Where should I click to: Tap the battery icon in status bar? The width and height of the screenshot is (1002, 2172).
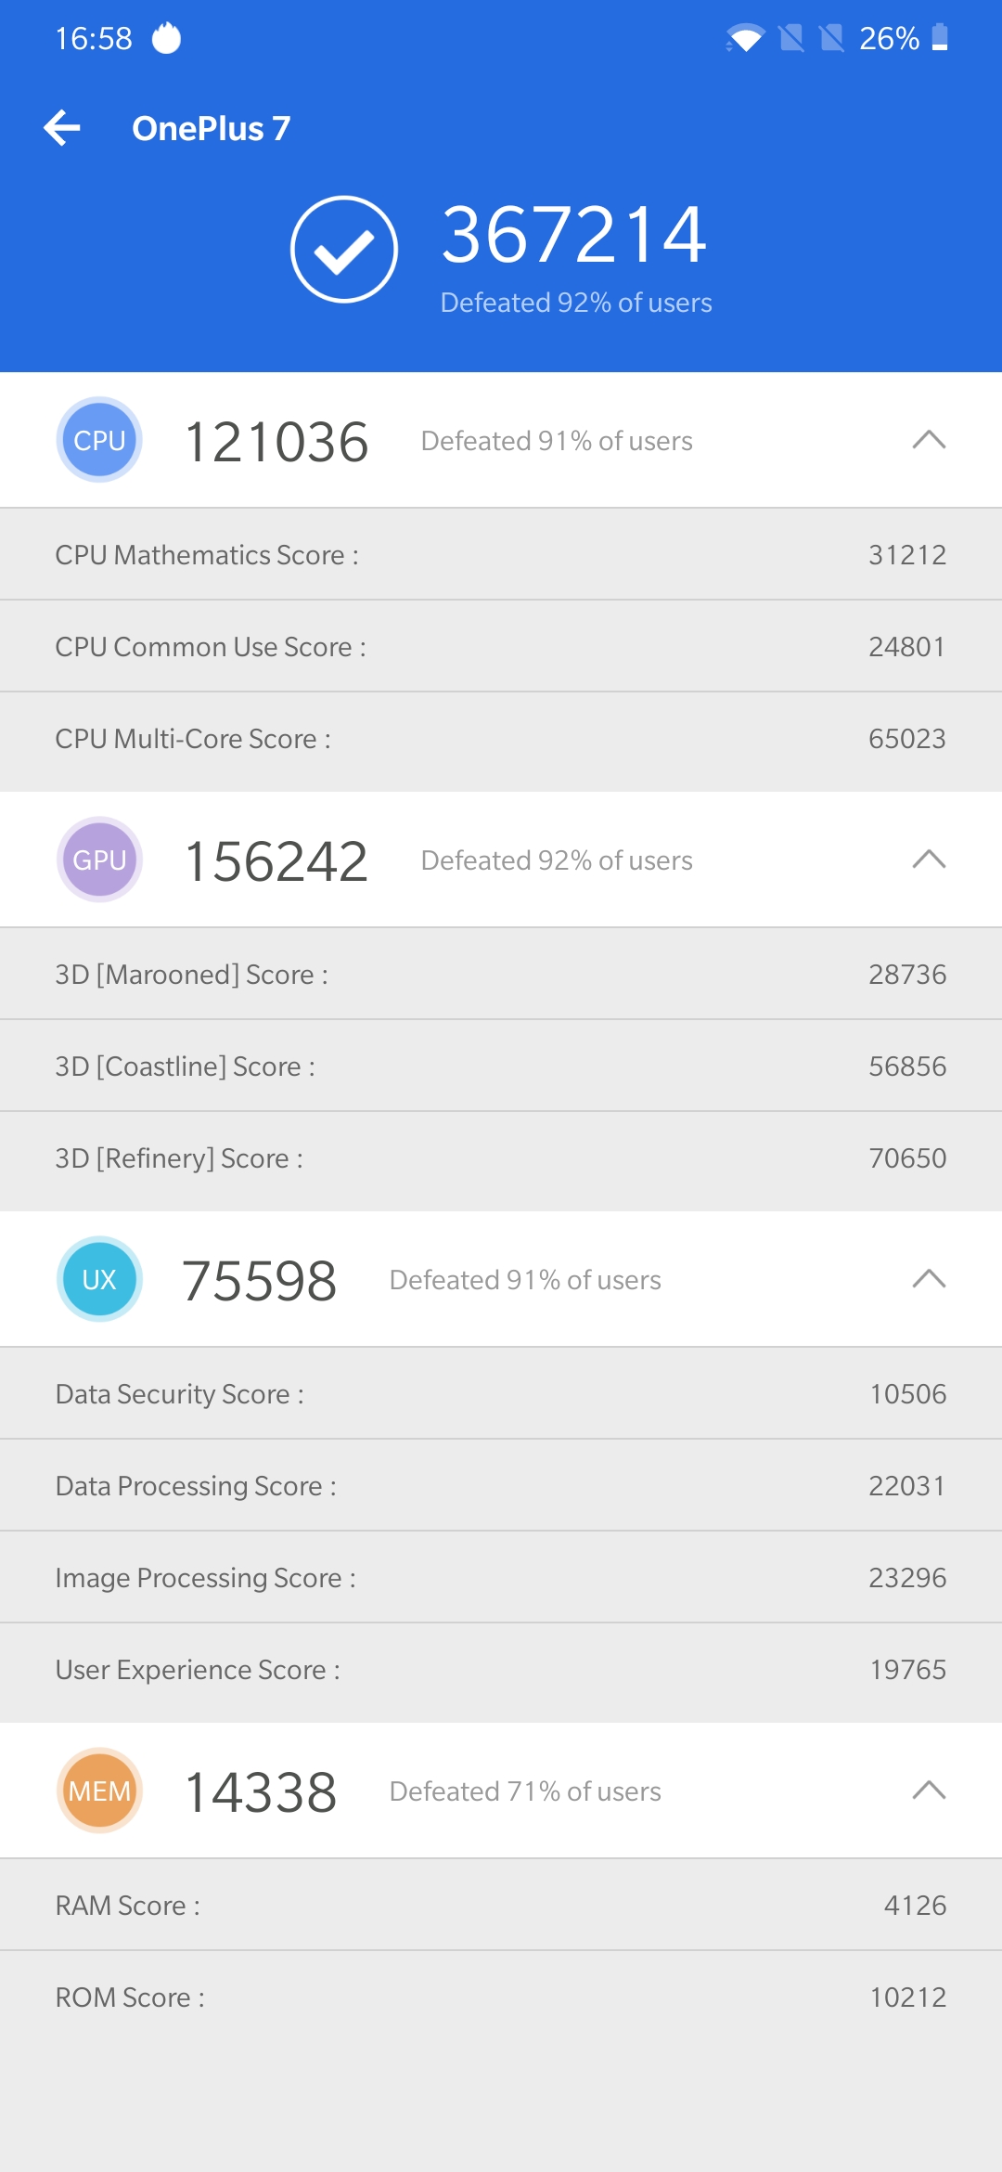pyautogui.click(x=940, y=38)
